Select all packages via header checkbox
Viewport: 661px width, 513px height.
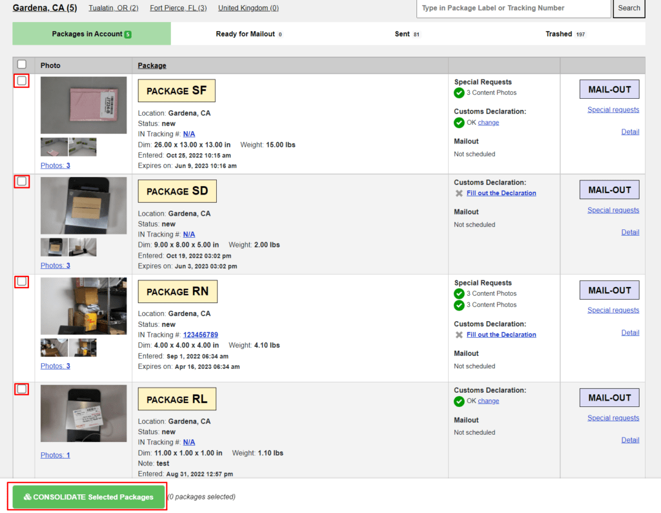21,64
